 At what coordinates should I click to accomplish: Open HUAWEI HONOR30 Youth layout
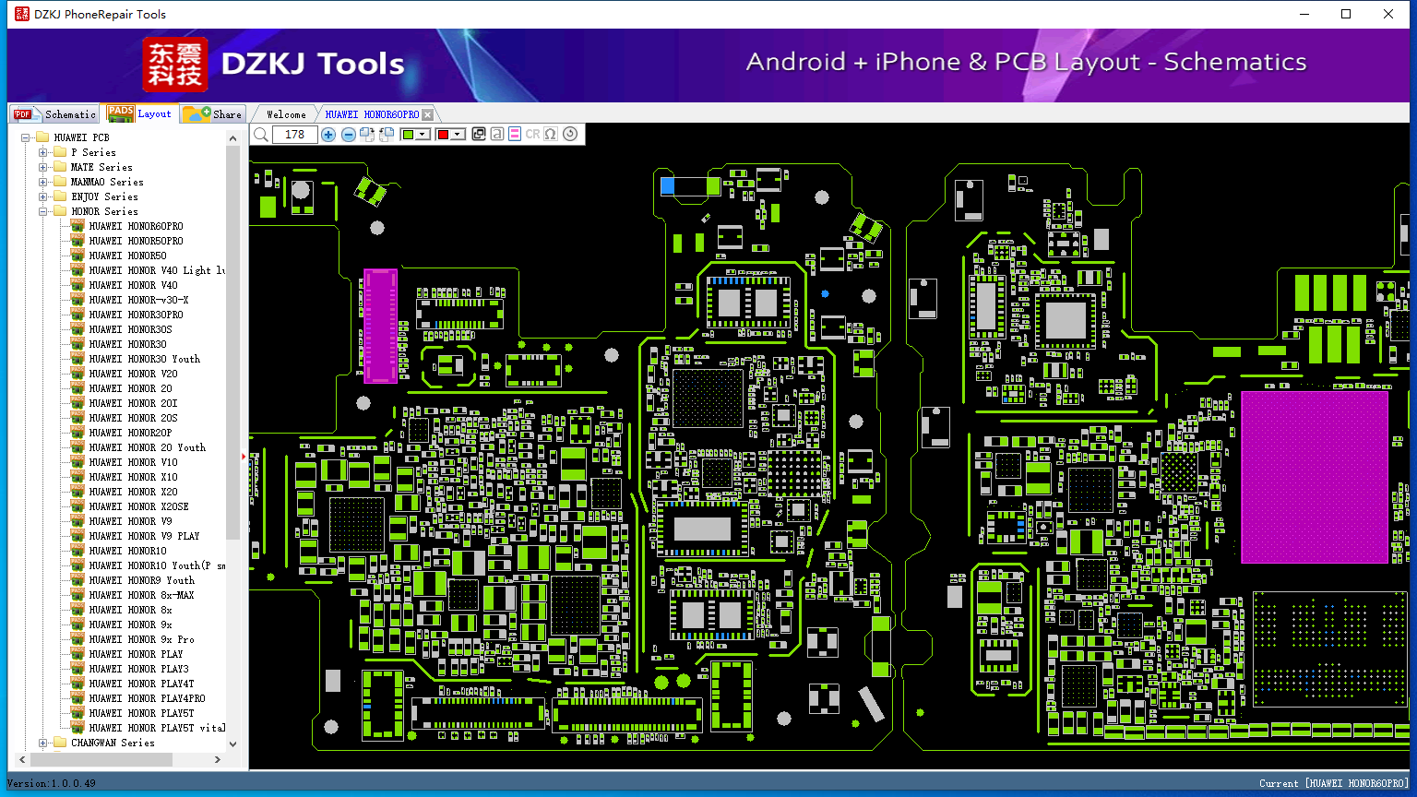click(x=144, y=359)
